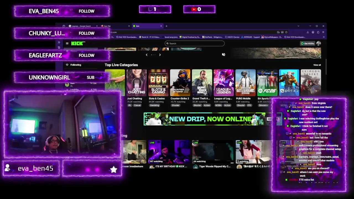Open the Kick hamburger menu
The image size is (354, 199).
[67, 43]
